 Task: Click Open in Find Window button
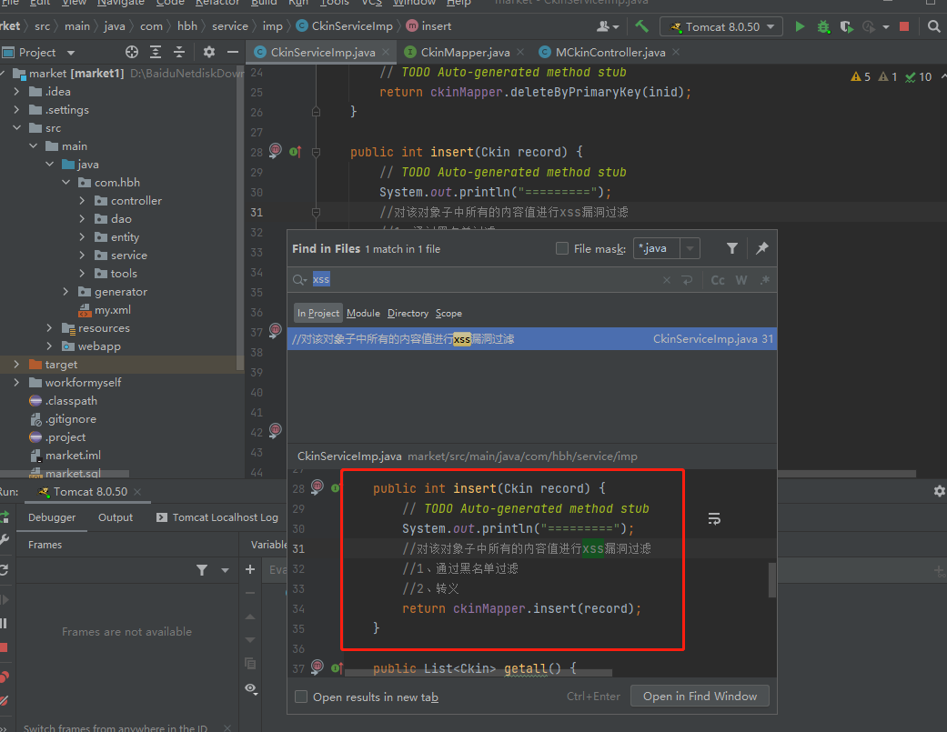pos(700,696)
